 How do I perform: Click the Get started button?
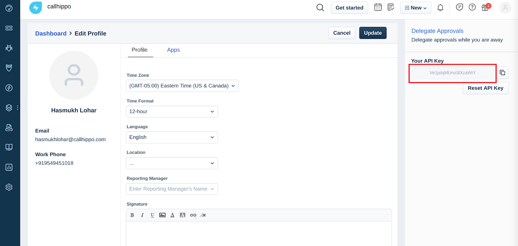pos(349,8)
